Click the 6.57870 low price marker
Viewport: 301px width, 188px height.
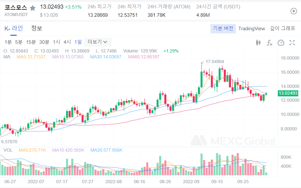(9, 142)
